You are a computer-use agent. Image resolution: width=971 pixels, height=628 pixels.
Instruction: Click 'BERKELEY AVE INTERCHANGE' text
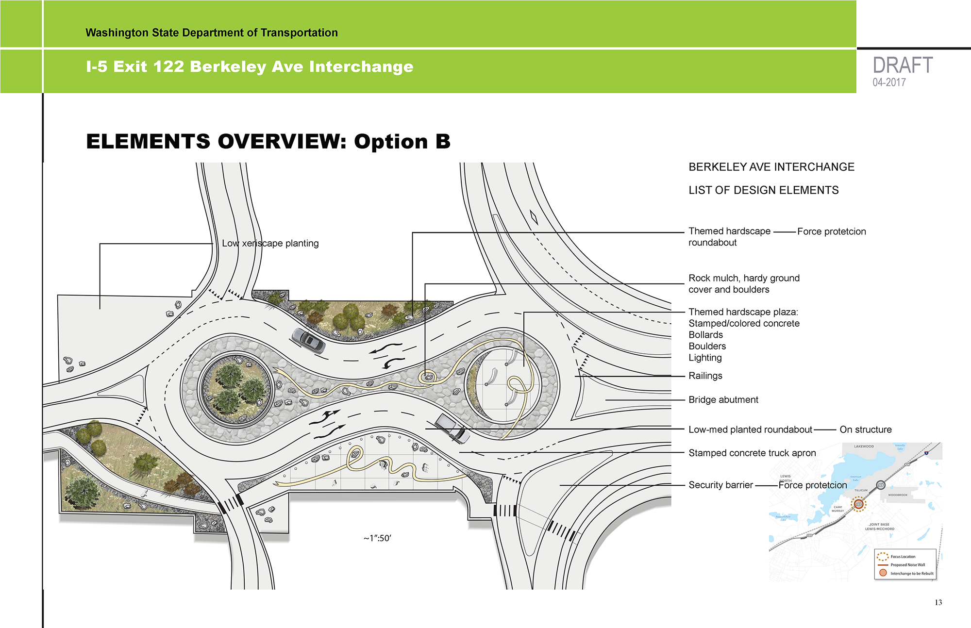point(771,167)
